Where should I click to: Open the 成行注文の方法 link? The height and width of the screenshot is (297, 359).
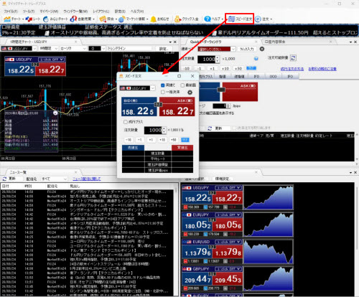292,69
